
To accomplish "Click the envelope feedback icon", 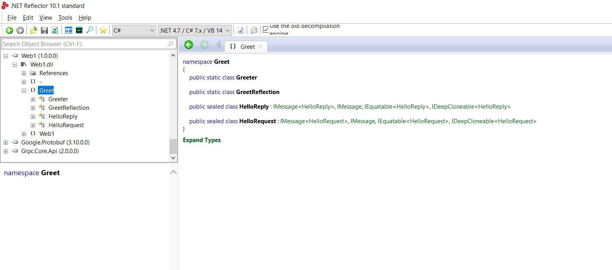I will tap(253, 30).
